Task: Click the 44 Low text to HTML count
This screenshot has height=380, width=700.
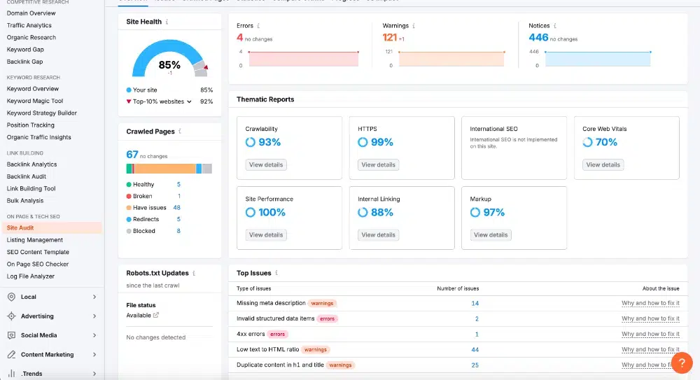Action: pyautogui.click(x=475, y=350)
